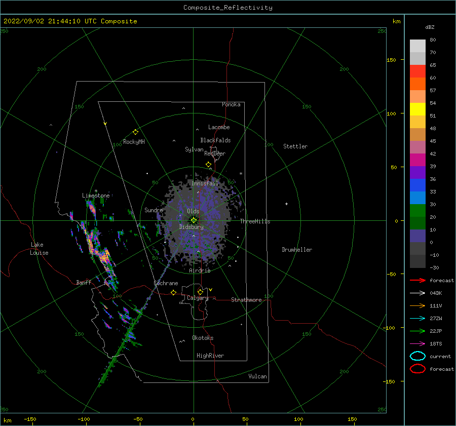Select the yellow 54 dBZ legend swatch
This screenshot has width=456, height=426.
click(417, 109)
